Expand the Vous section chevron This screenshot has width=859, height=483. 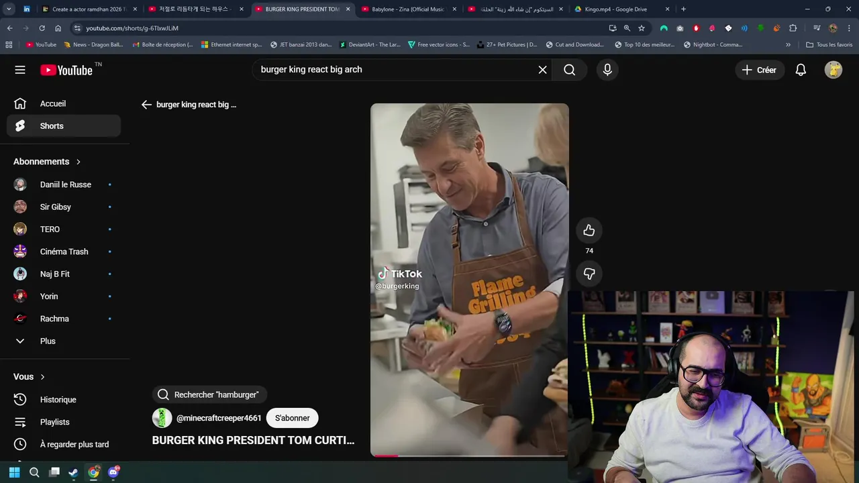[43, 377]
